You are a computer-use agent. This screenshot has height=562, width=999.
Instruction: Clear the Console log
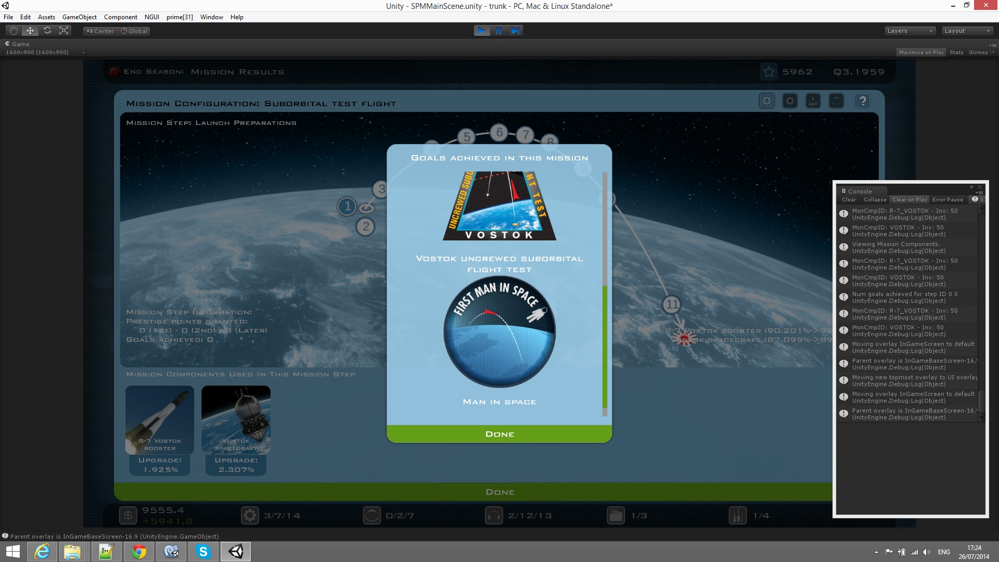[849, 199]
